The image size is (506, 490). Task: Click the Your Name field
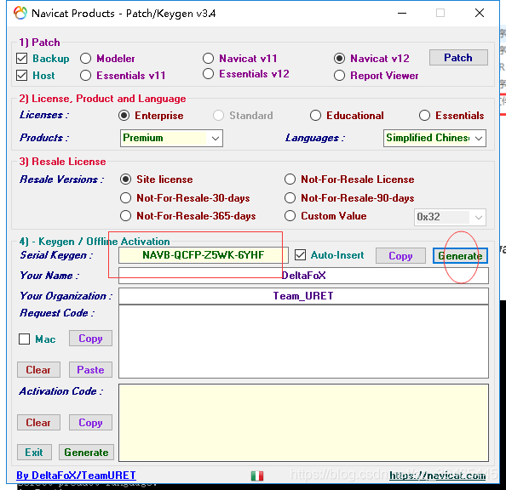coord(303,276)
